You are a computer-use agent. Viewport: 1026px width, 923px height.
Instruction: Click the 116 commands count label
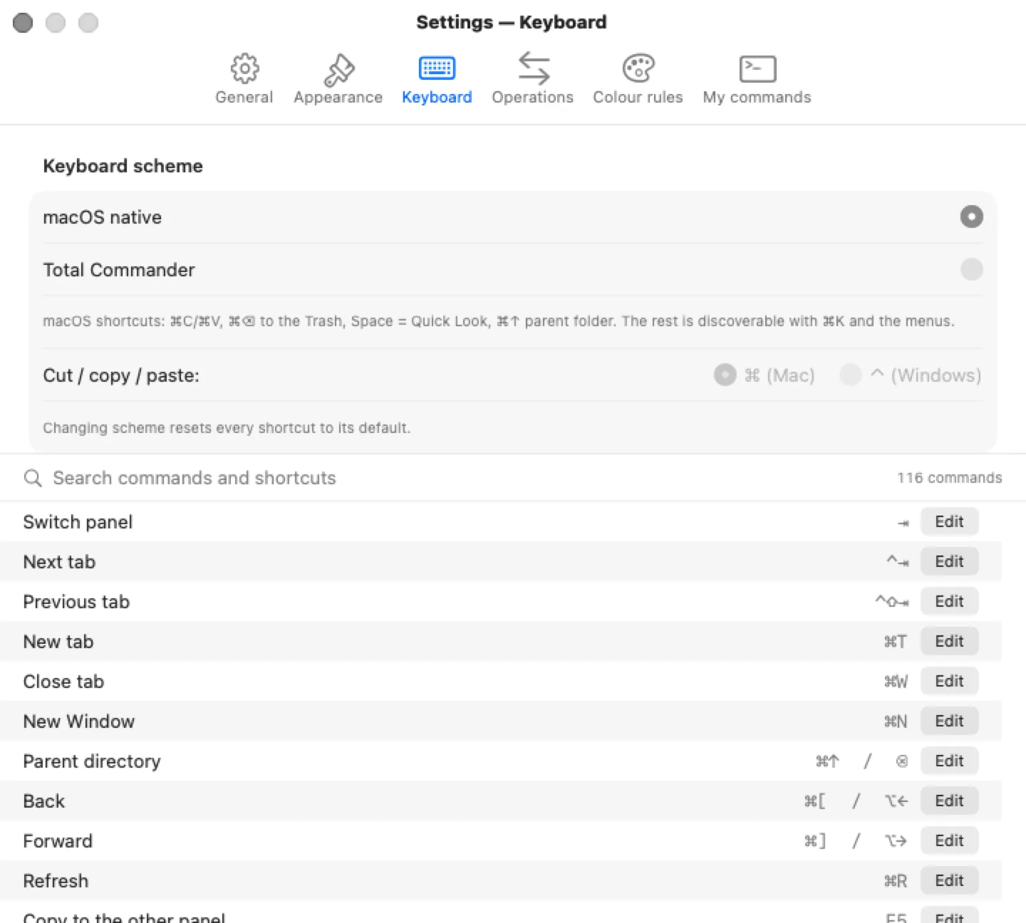949,478
